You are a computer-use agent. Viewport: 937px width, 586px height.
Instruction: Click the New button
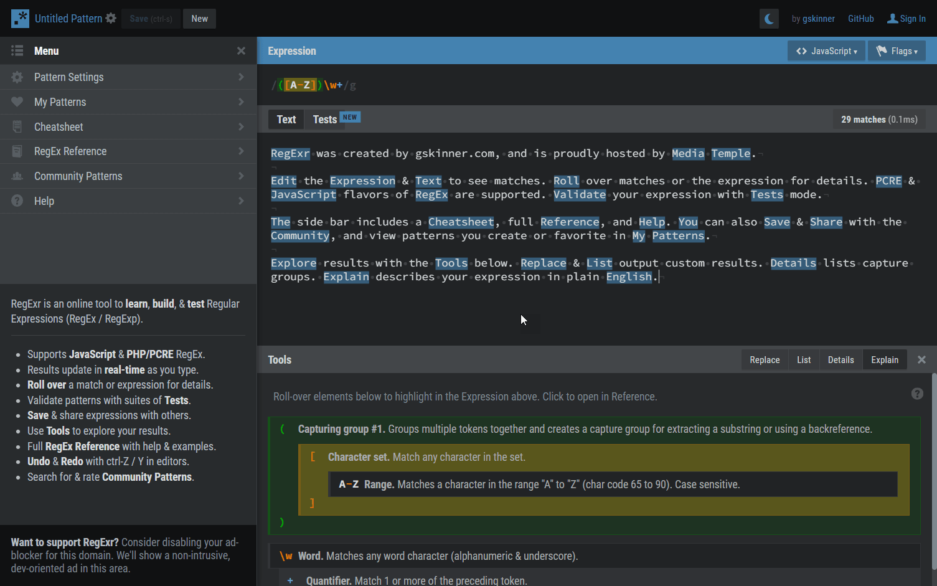(200, 19)
